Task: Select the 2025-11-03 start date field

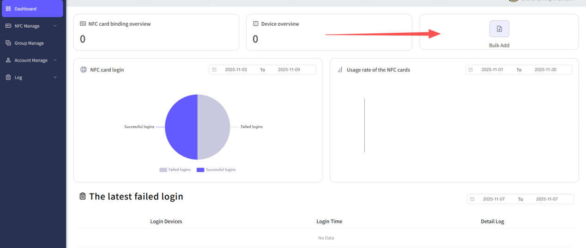Action: [x=236, y=70]
